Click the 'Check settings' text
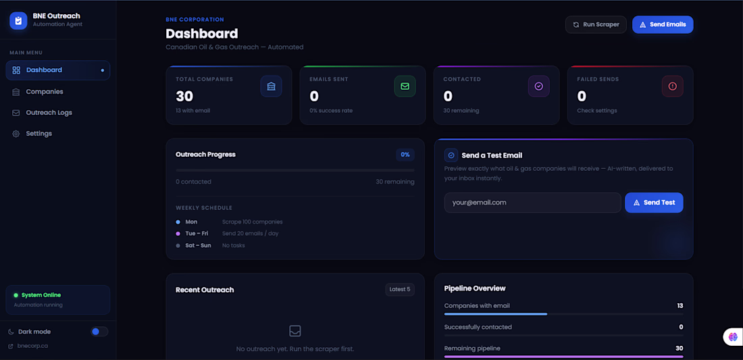 tap(597, 111)
